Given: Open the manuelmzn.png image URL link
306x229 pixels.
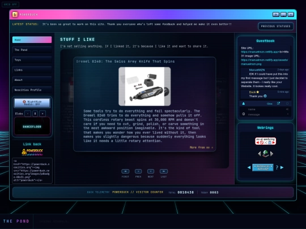Looking at the screenshot, I should [265, 62].
